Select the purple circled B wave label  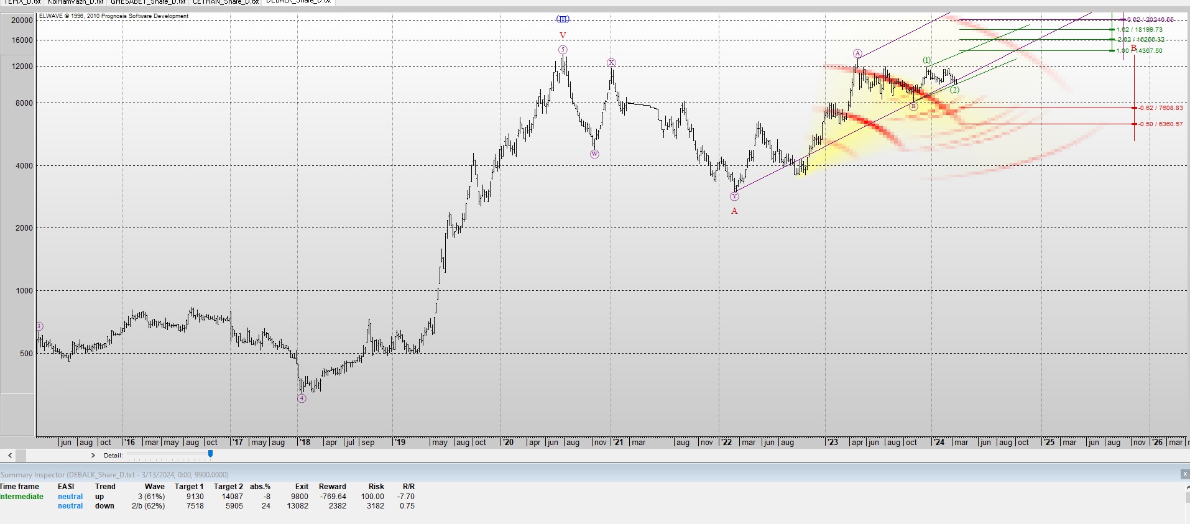[x=913, y=106]
